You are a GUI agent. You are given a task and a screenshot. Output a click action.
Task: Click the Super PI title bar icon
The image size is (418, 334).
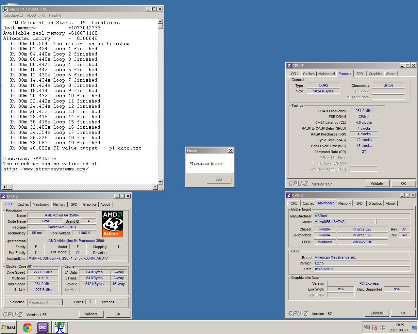(x=5, y=9)
